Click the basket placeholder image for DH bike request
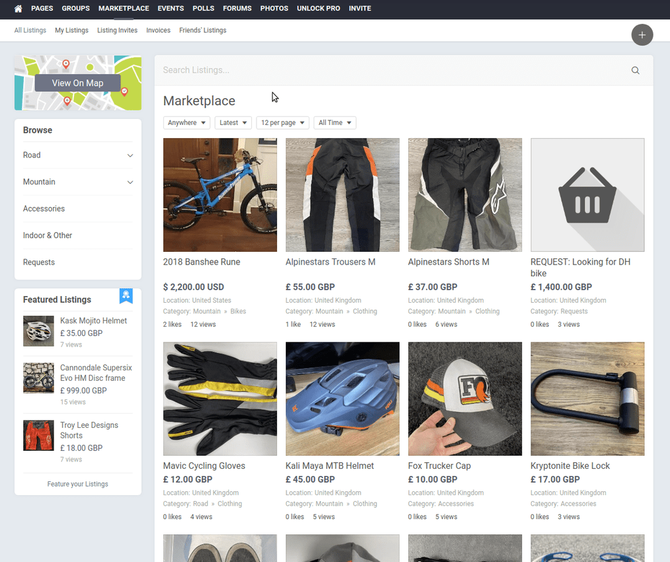 click(587, 195)
